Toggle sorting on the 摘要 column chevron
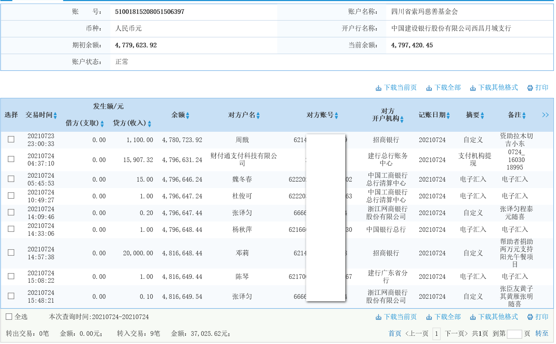The height and width of the screenshot is (344, 556). point(482,115)
